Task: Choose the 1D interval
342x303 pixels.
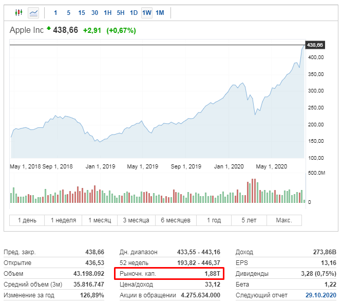Action: [134, 13]
